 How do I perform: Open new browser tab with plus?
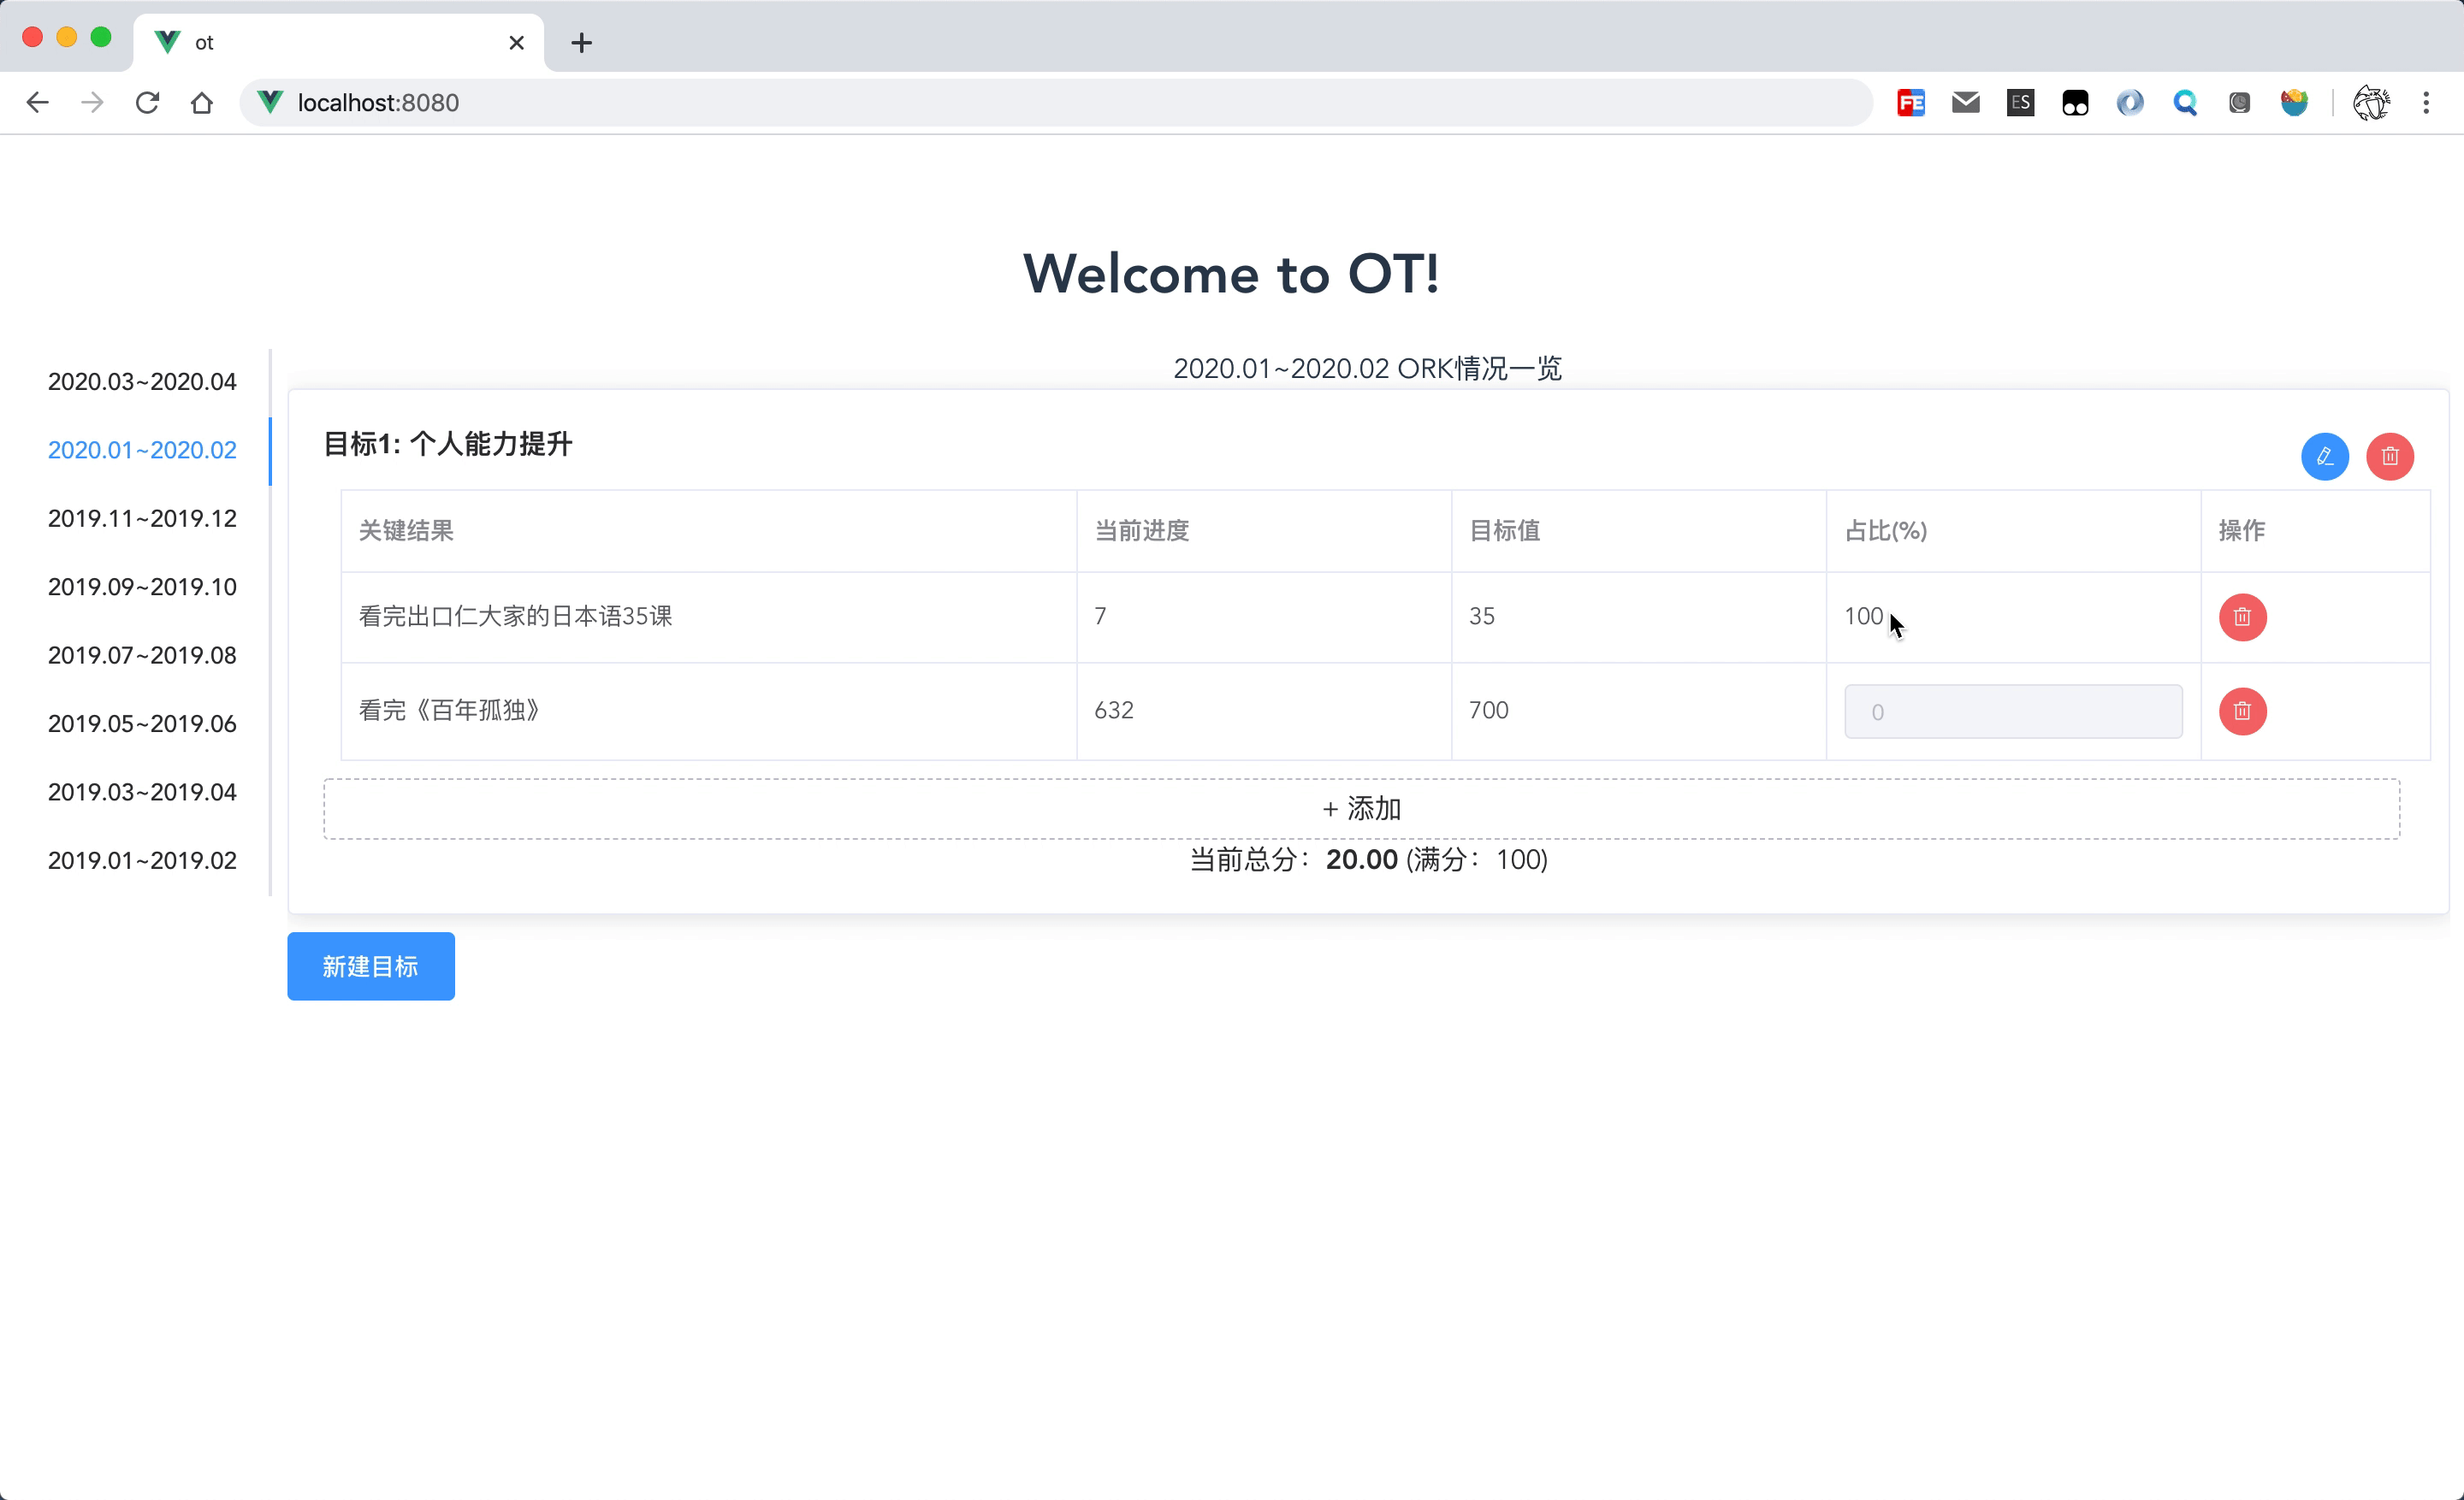tap(581, 43)
